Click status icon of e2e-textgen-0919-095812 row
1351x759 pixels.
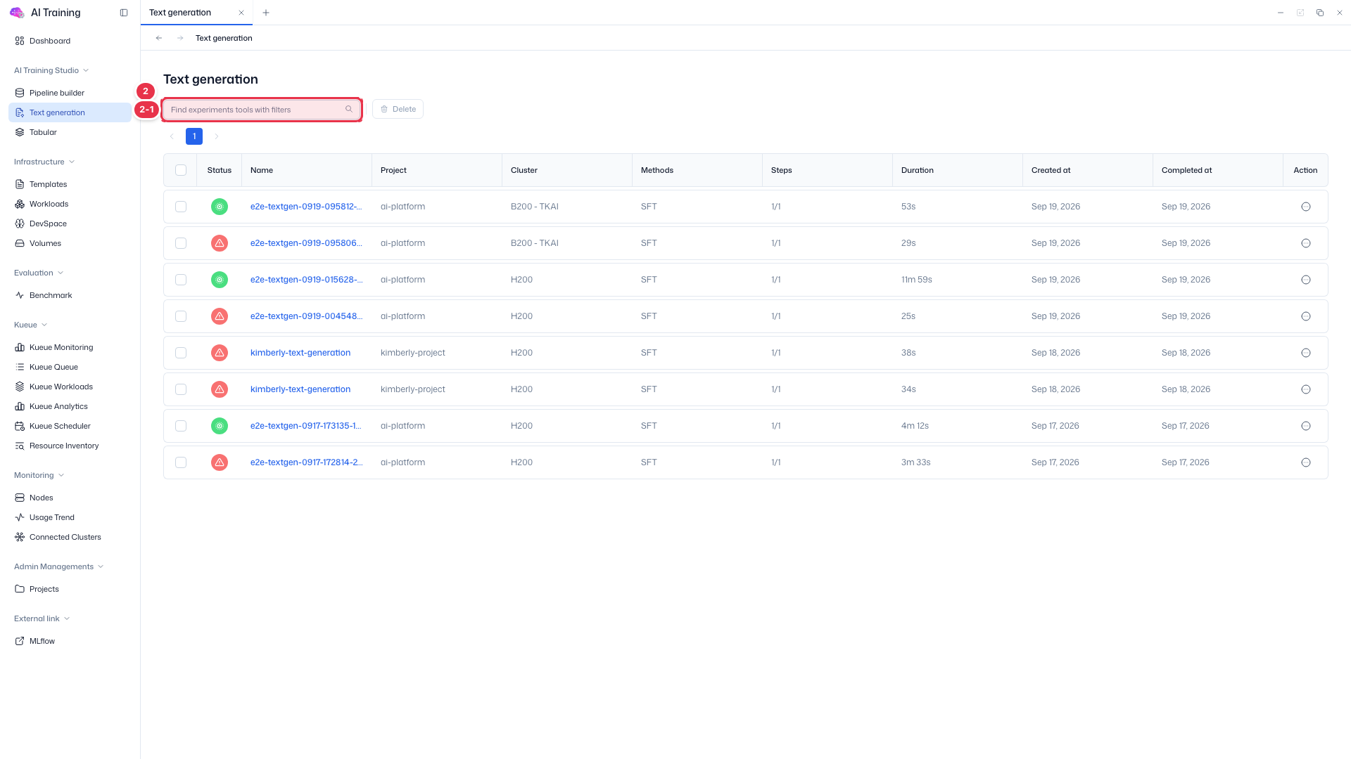tap(220, 207)
